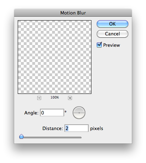
Task: Click the checkerboard preview area
Action: 55,57
